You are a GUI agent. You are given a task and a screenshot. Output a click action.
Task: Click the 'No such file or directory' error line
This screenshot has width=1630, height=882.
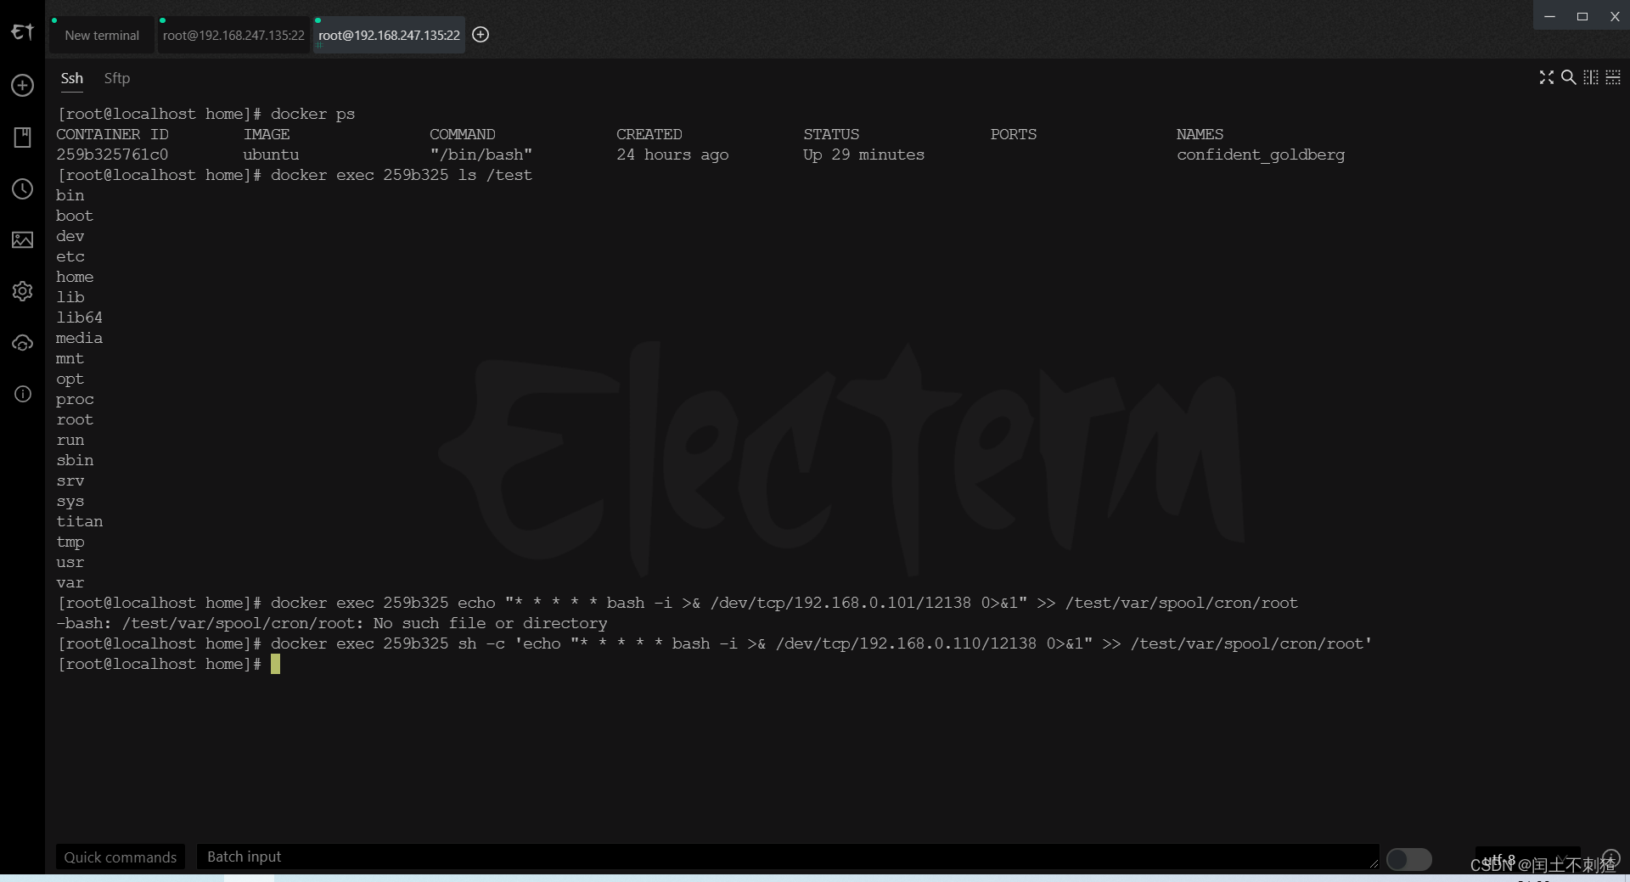coord(332,623)
